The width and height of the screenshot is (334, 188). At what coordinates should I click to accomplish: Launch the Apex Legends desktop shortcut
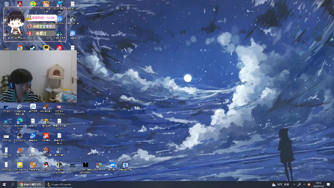tap(20, 4)
